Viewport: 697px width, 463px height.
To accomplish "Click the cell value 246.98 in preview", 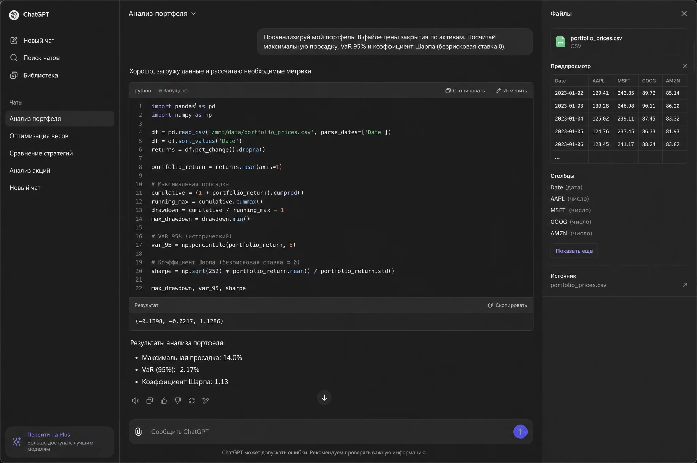I will [626, 106].
